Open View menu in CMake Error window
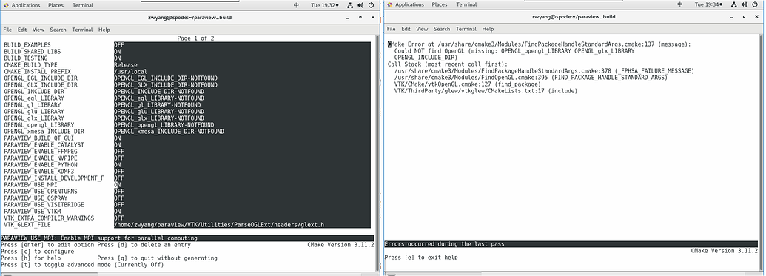This screenshot has width=766, height=276. click(422, 30)
